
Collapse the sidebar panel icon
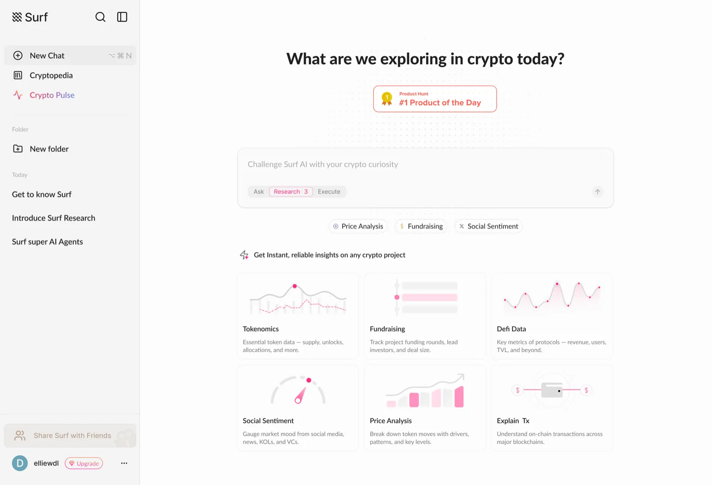tap(122, 17)
